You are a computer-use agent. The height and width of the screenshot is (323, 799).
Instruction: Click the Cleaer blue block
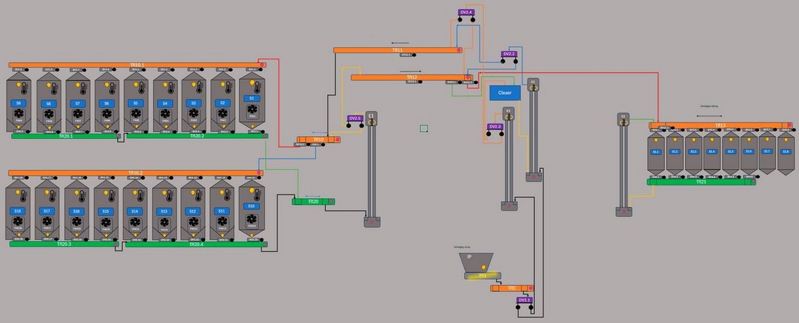pyautogui.click(x=505, y=93)
